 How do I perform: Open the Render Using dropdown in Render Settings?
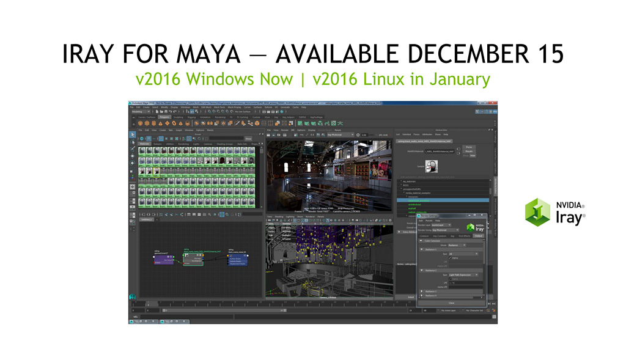click(x=446, y=230)
